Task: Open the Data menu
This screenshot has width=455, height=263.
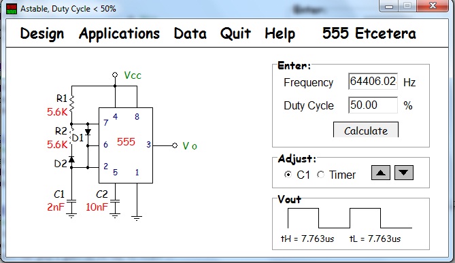Action: [x=190, y=33]
